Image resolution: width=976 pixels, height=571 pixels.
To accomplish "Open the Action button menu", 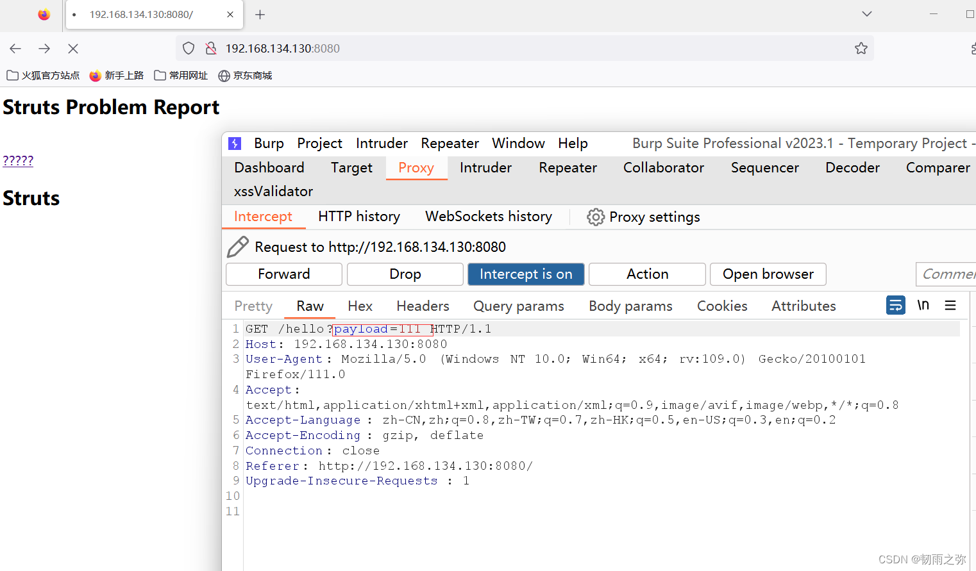I will pos(647,274).
